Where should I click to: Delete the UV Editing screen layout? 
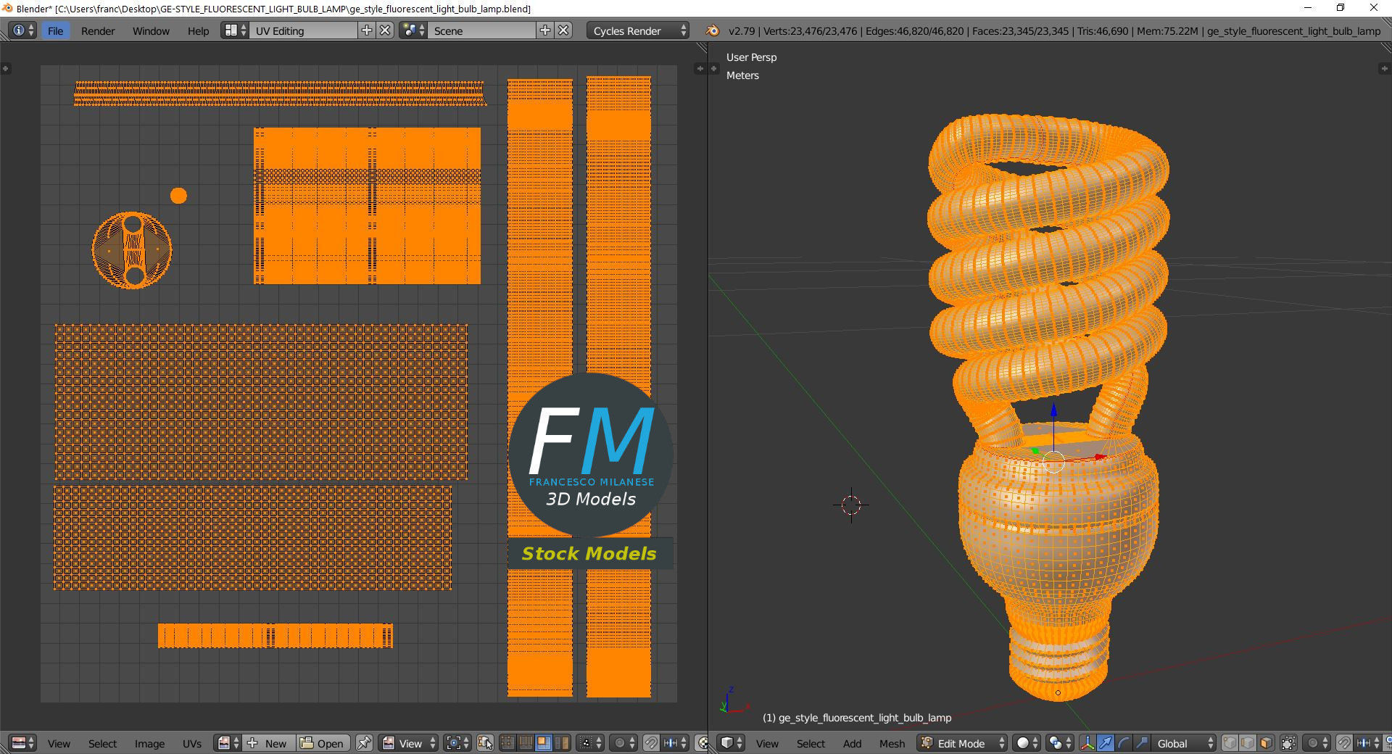[386, 30]
